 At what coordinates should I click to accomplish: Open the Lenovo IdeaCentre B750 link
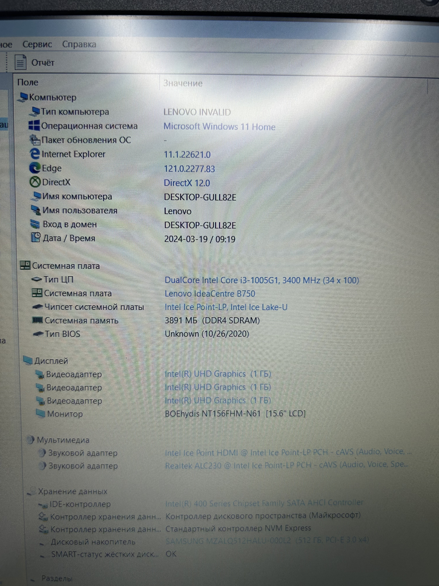pyautogui.click(x=210, y=293)
